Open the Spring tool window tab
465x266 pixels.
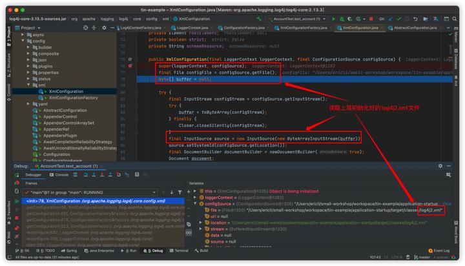pos(69,251)
